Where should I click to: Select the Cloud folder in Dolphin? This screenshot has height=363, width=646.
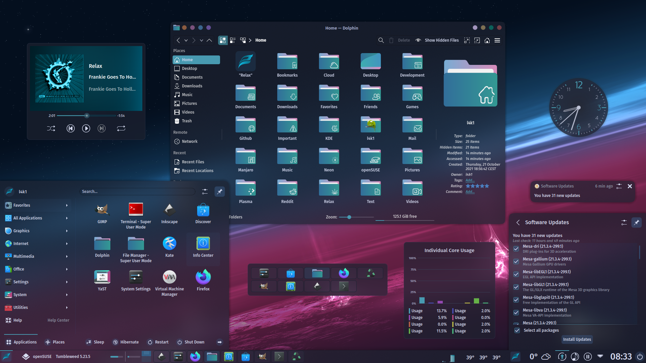pyautogui.click(x=329, y=65)
